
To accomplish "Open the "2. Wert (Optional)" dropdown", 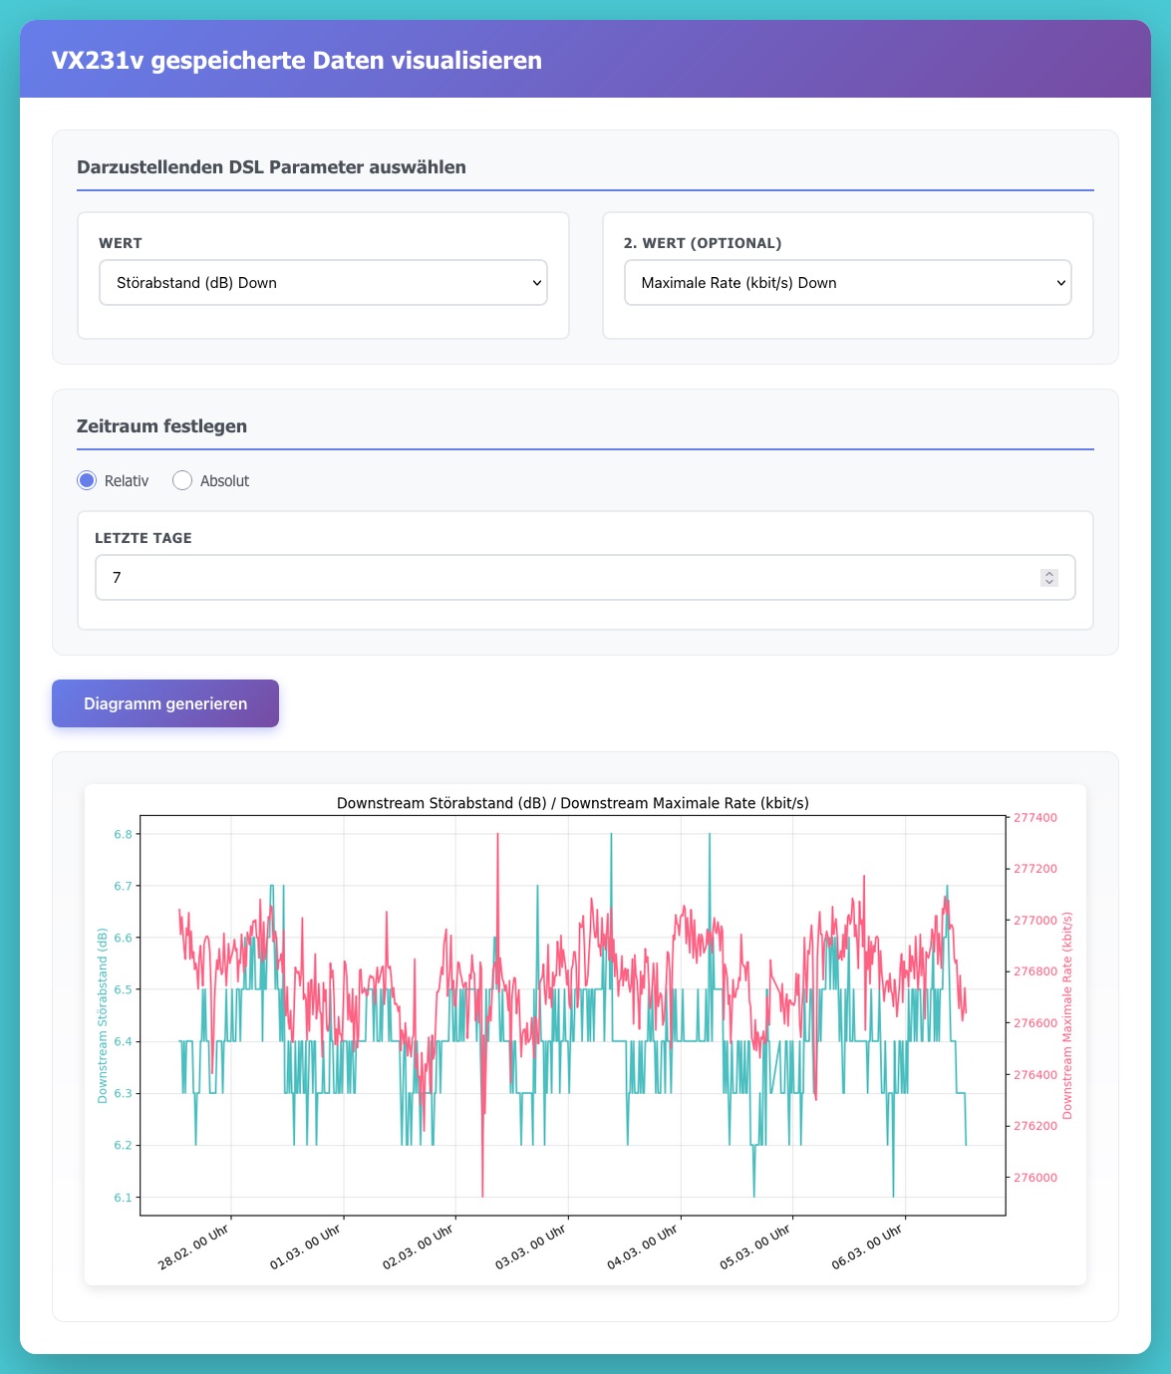I will (x=847, y=283).
